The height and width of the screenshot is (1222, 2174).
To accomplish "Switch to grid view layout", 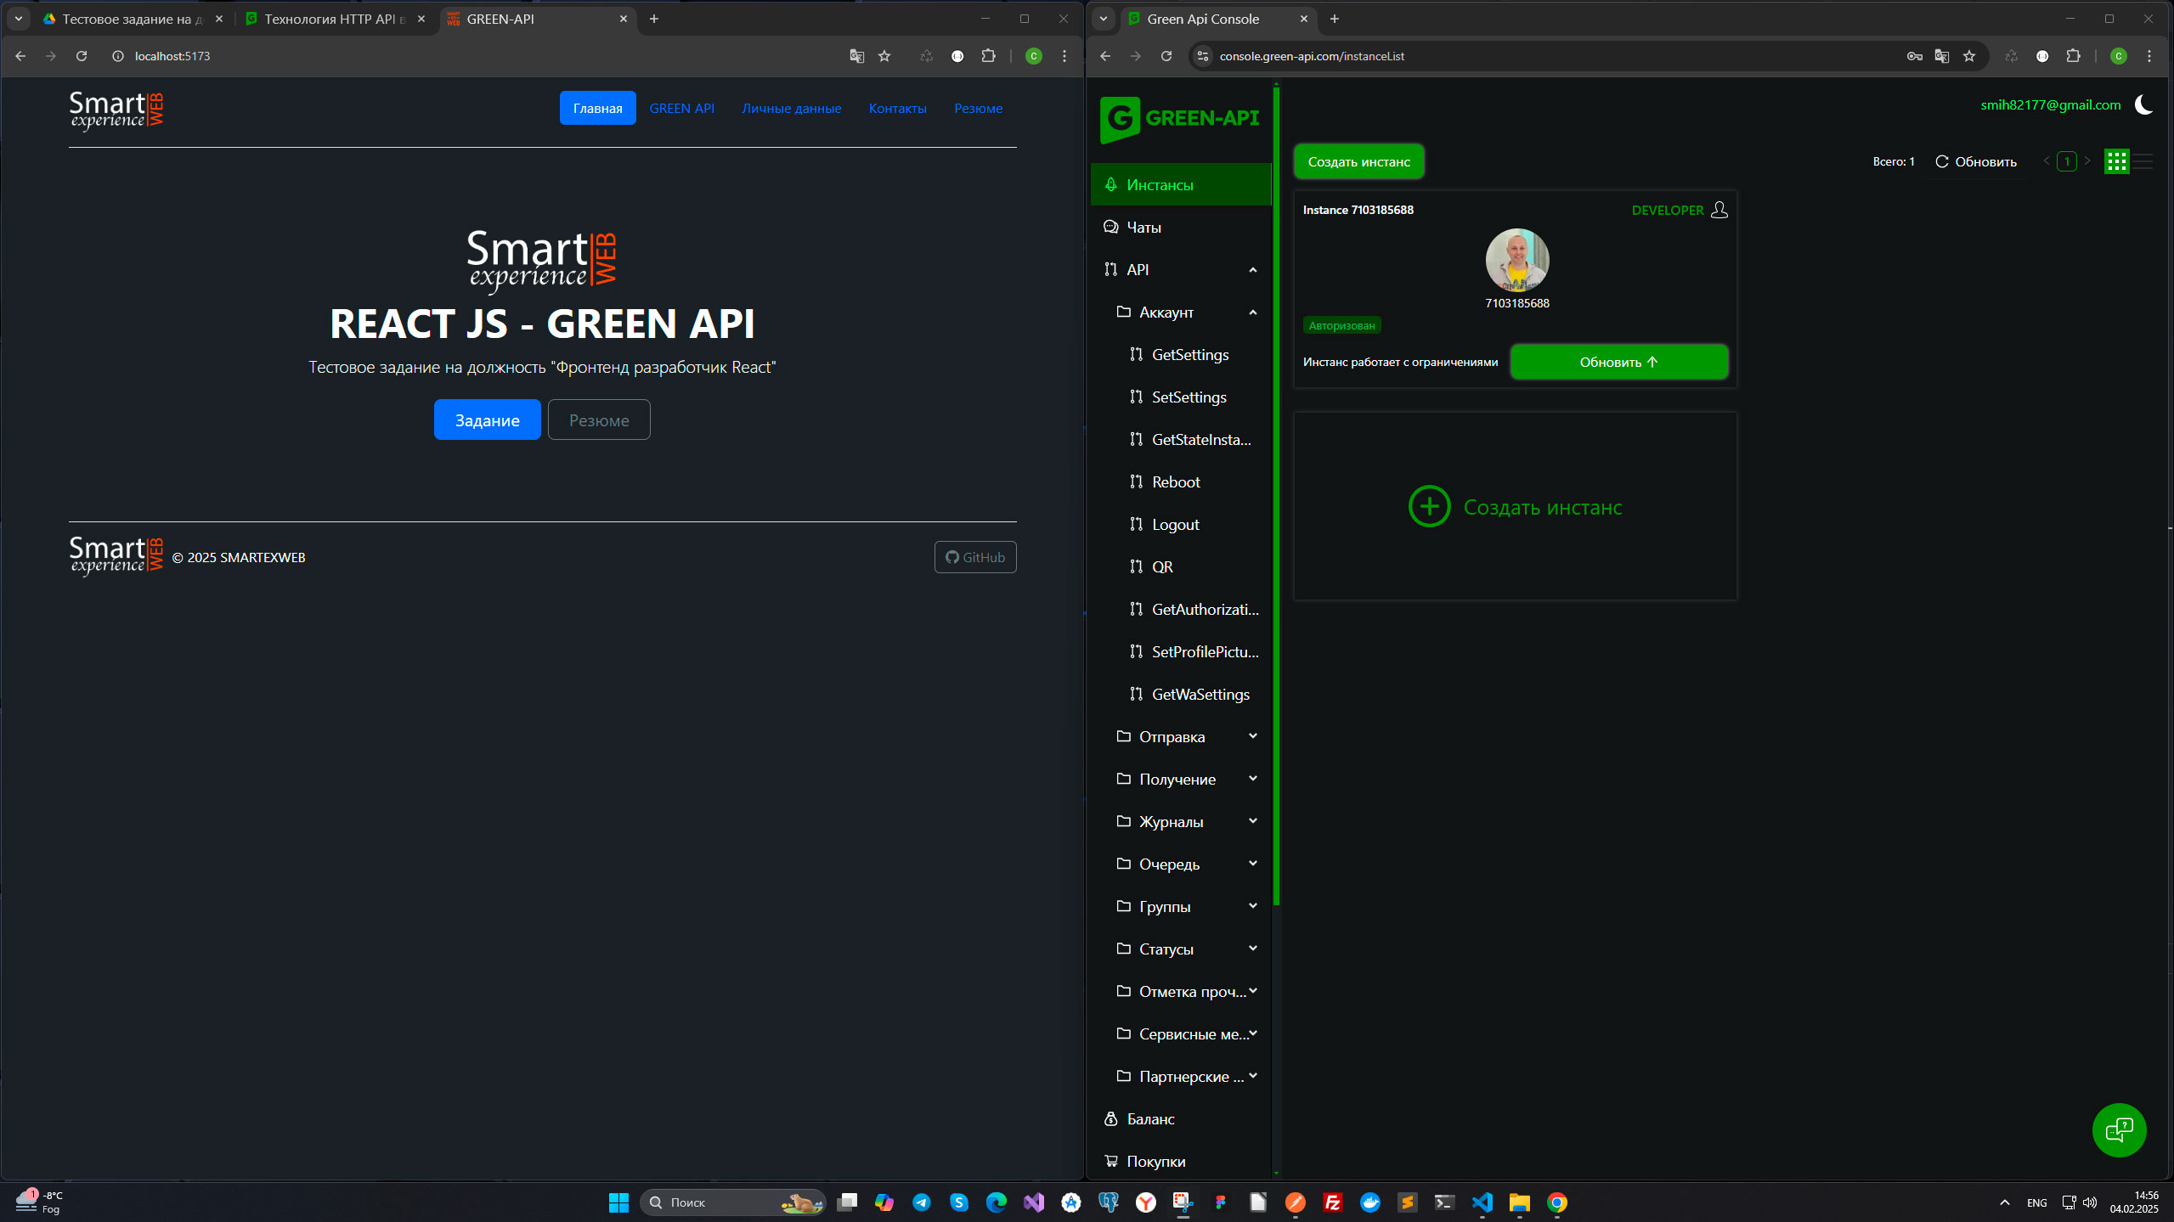I will [2116, 161].
